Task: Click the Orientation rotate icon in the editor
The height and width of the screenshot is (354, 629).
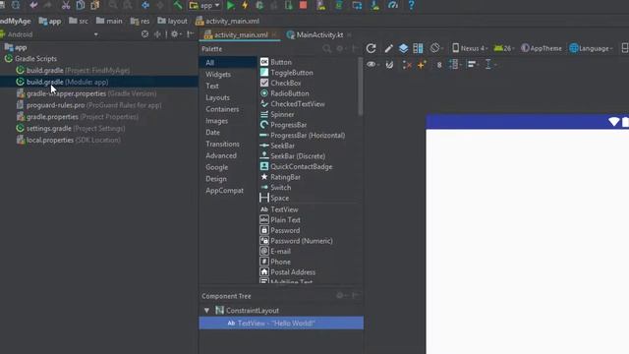Action: (435, 48)
